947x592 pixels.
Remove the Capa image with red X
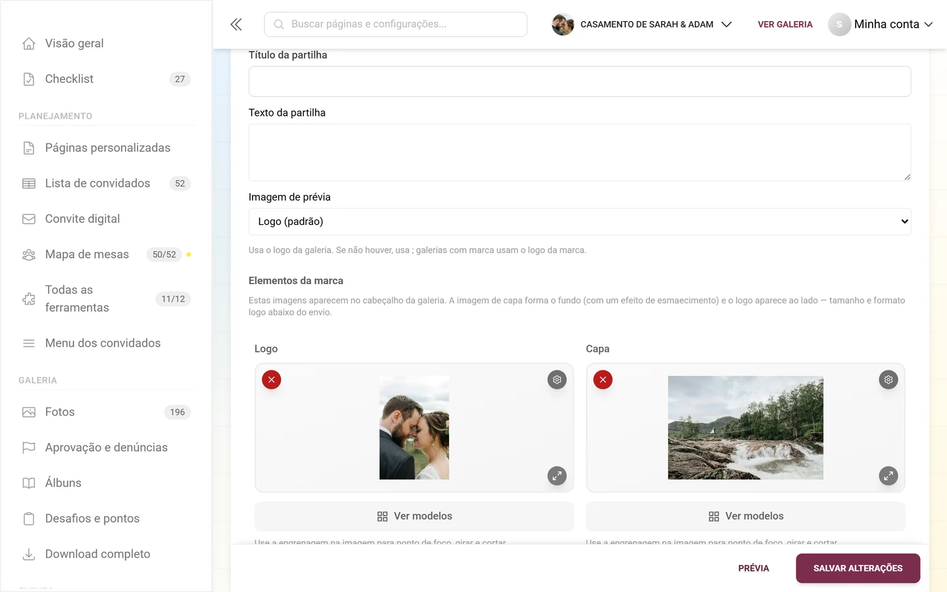603,380
